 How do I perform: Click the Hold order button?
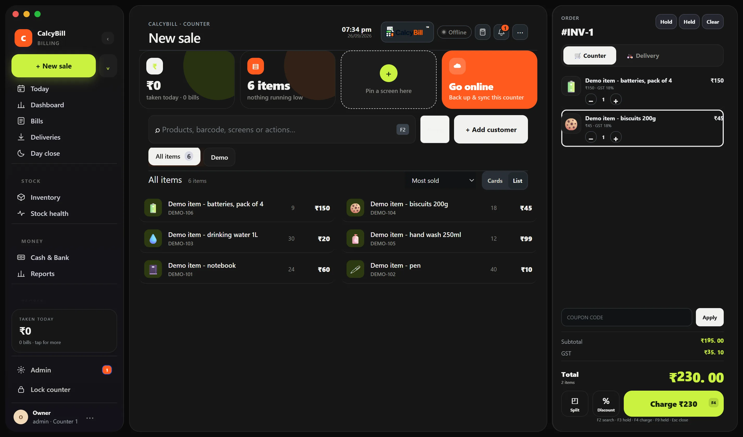(x=666, y=22)
